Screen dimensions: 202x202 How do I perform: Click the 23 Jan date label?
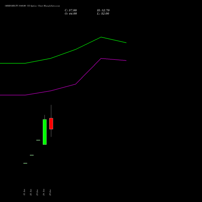37,192
